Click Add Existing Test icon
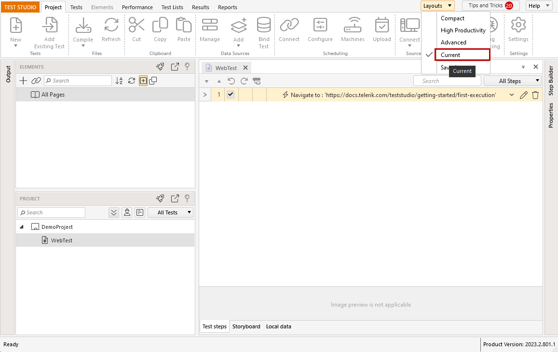This screenshot has width=558, height=352. tap(50, 25)
